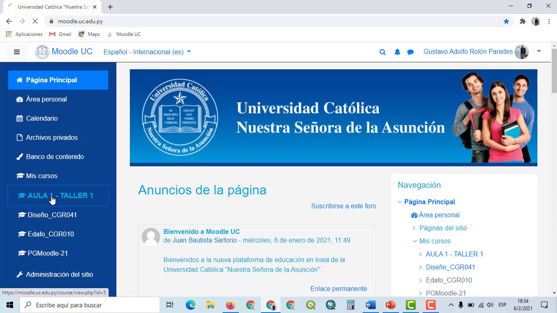Show hidden system tray icons
This screenshot has height=313, width=557.
pyautogui.click(x=451, y=305)
